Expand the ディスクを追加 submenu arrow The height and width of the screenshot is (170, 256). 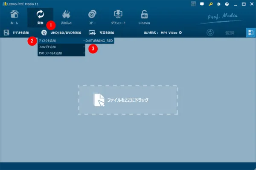[84, 41]
